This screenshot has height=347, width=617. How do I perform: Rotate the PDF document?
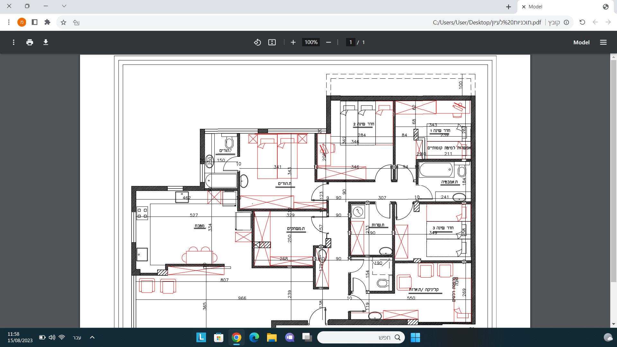point(257,42)
